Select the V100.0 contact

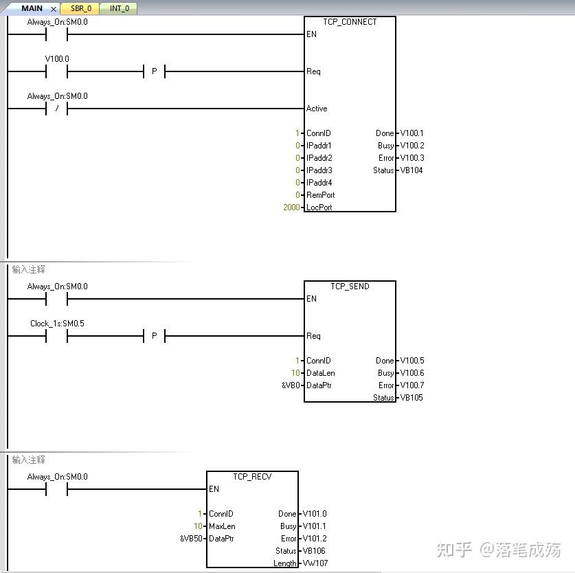click(57, 71)
